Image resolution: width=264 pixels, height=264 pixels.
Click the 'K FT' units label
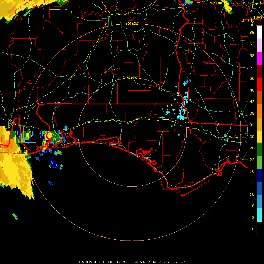(x=248, y=21)
